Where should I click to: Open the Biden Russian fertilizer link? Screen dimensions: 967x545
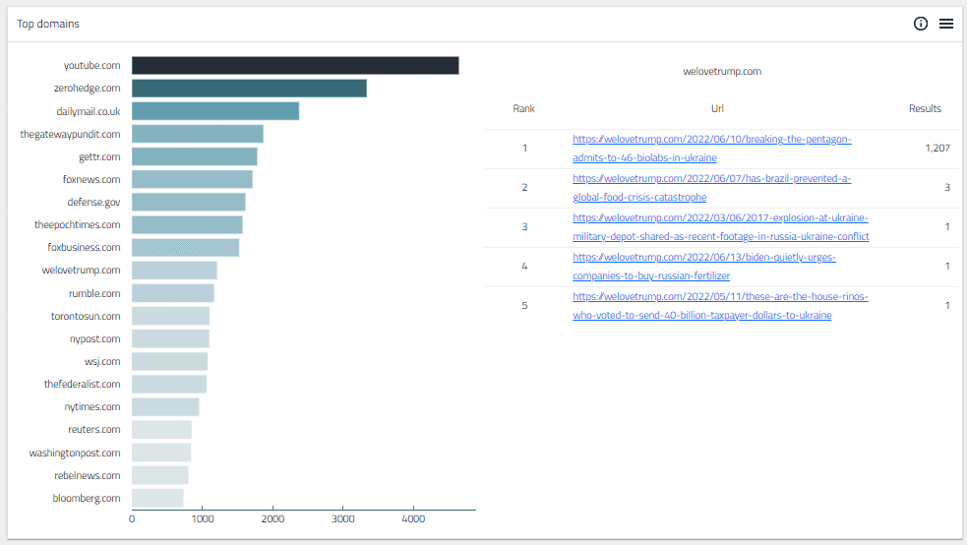704,267
